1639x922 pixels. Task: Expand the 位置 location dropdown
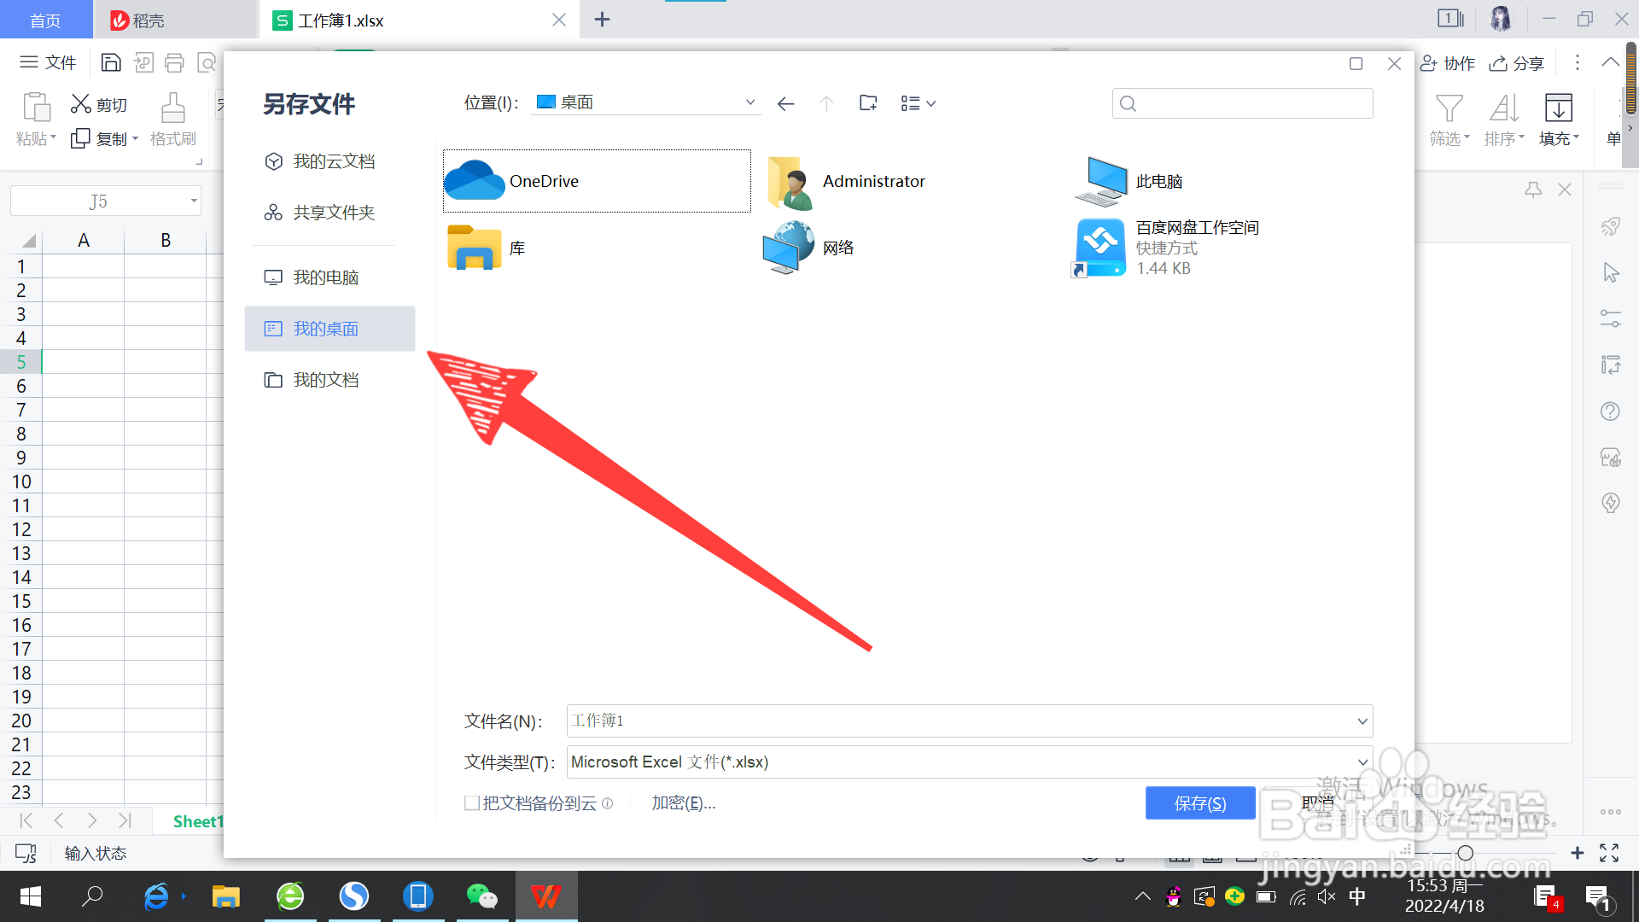750,102
